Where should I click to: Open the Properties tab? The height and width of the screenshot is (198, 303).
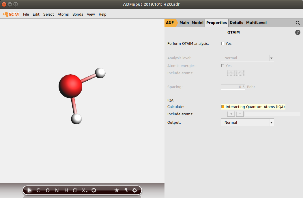coord(216,23)
